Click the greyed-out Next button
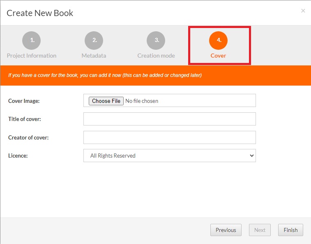The width and height of the screenshot is (311, 244). click(260, 230)
